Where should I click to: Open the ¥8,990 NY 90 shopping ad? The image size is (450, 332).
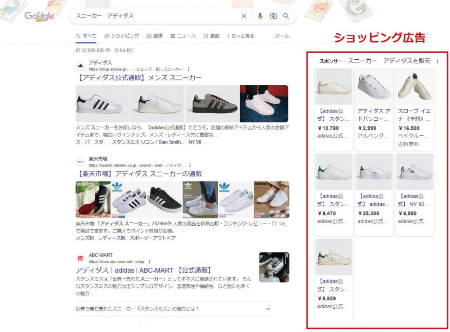414,195
